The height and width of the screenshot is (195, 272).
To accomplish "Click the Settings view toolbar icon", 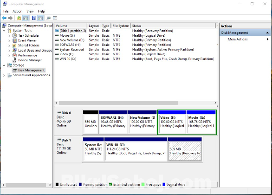I will (55, 18).
